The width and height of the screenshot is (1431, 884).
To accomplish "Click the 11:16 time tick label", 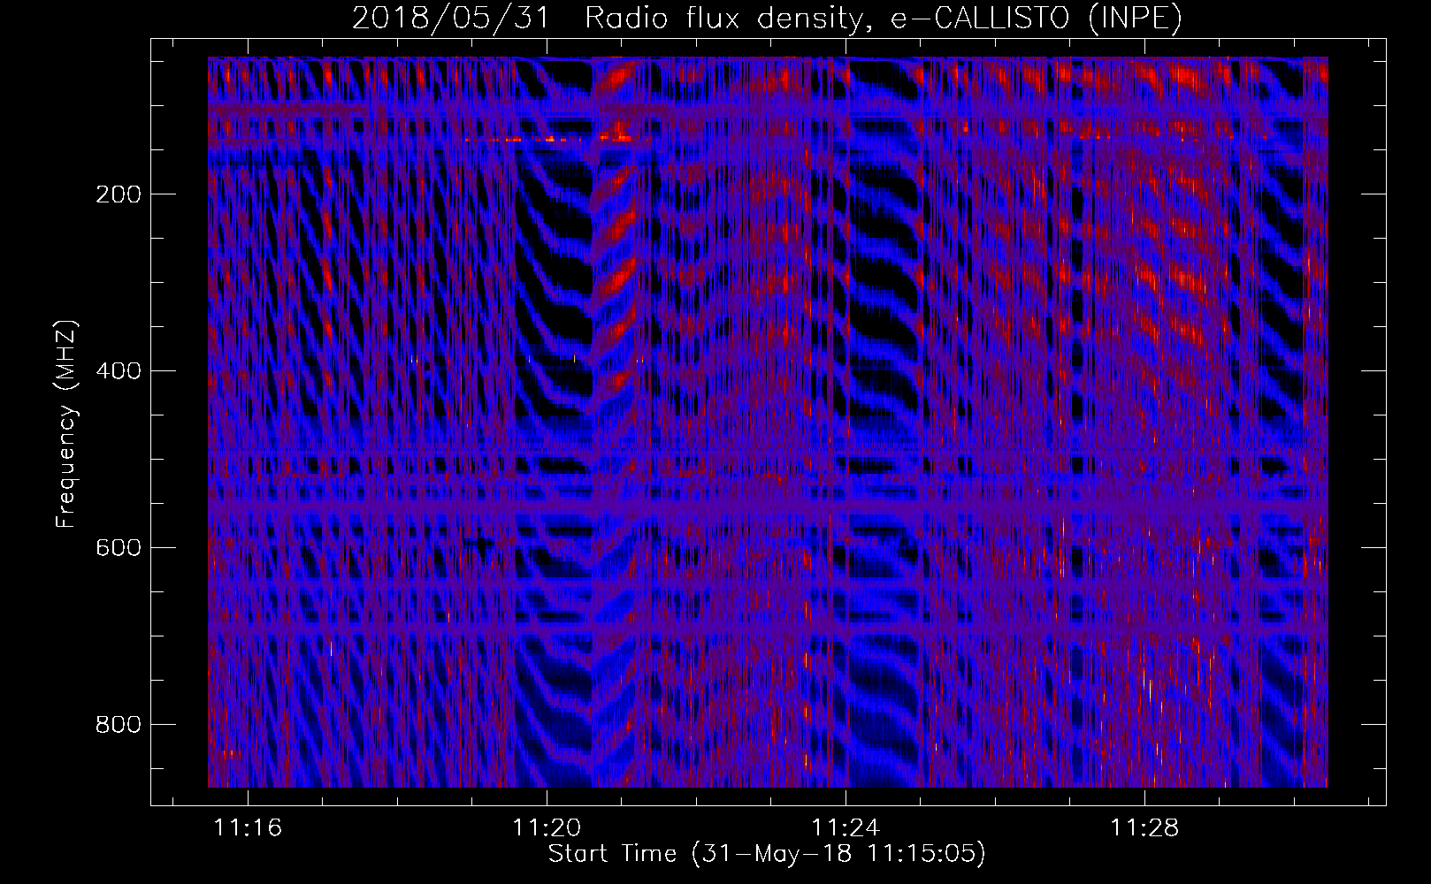I will [x=248, y=827].
